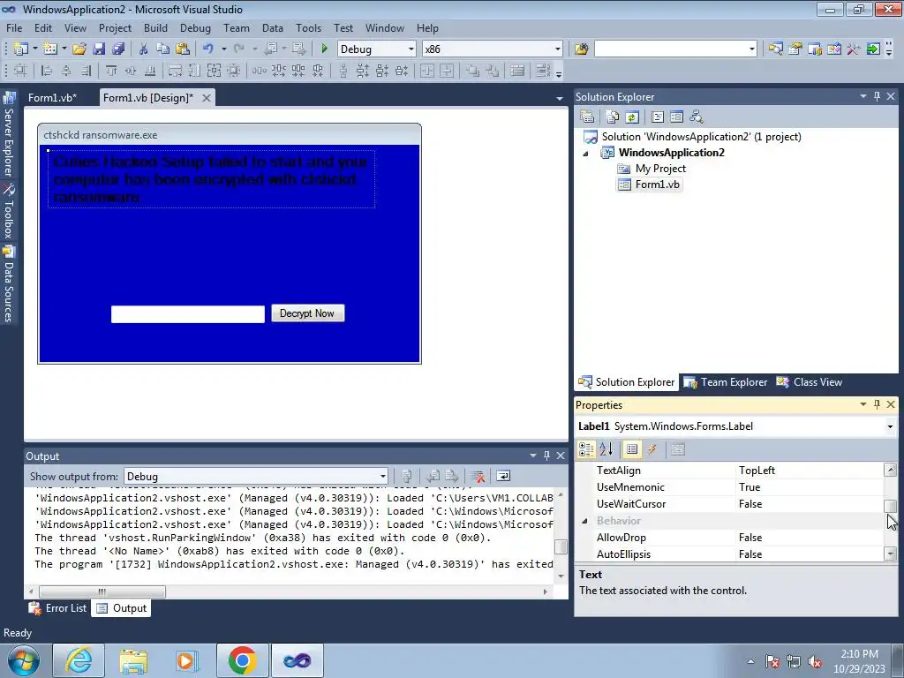Screen dimensions: 904x678
Task: Click the Properties grid vertical scrollbar thumb
Action: 891,506
